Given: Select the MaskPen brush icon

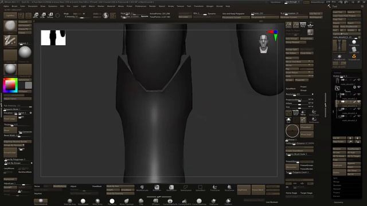Looking at the screenshot, I should coord(157,188).
